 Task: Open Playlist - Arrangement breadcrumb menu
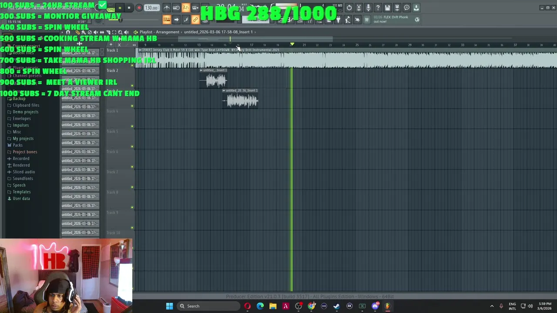[x=159, y=32]
